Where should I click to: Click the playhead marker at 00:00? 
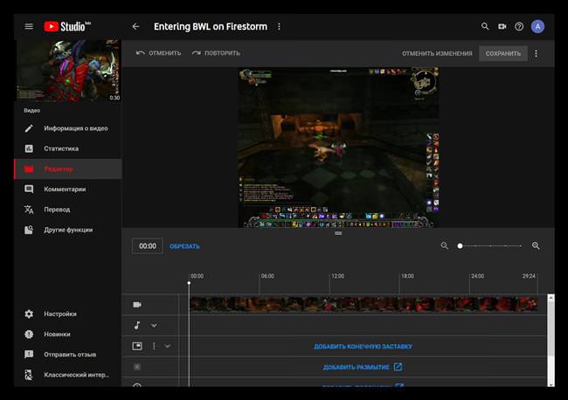[189, 283]
